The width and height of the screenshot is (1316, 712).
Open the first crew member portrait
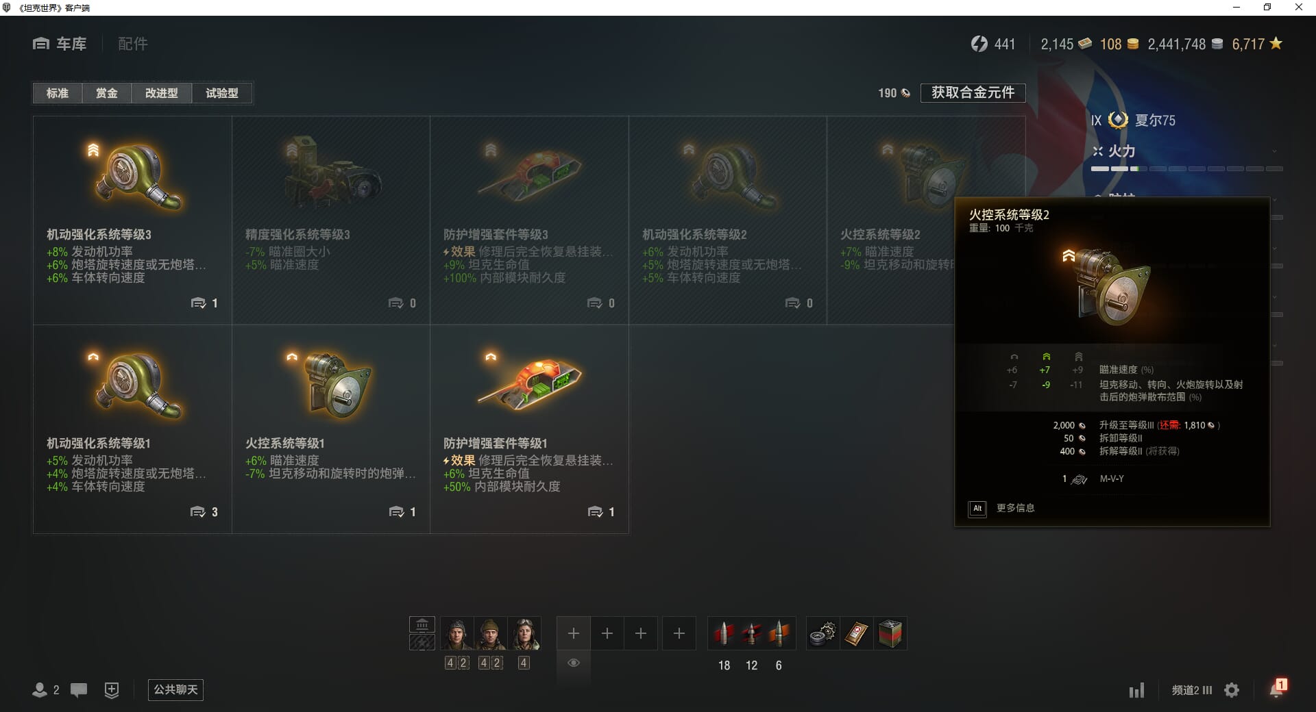pyautogui.click(x=456, y=634)
